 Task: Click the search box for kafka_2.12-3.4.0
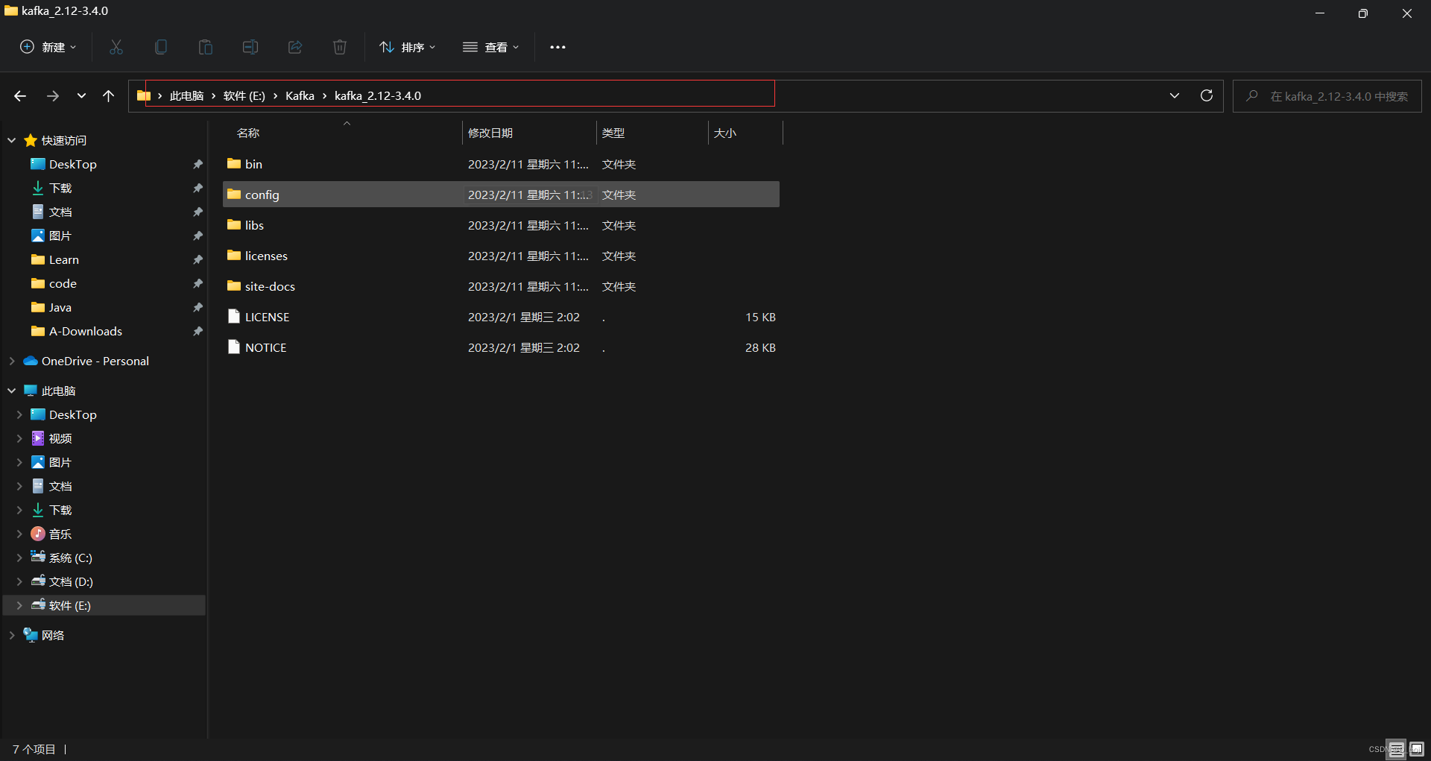[x=1327, y=96]
